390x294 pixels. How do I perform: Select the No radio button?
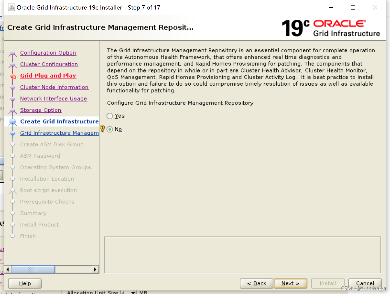(110, 129)
